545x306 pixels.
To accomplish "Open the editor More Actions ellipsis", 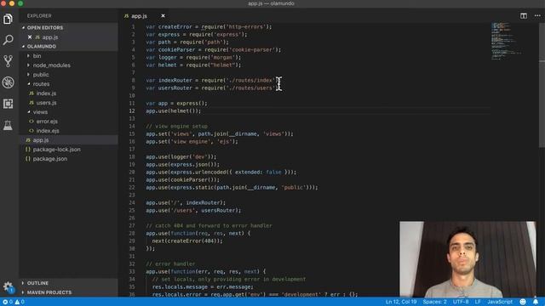I will point(537,16).
